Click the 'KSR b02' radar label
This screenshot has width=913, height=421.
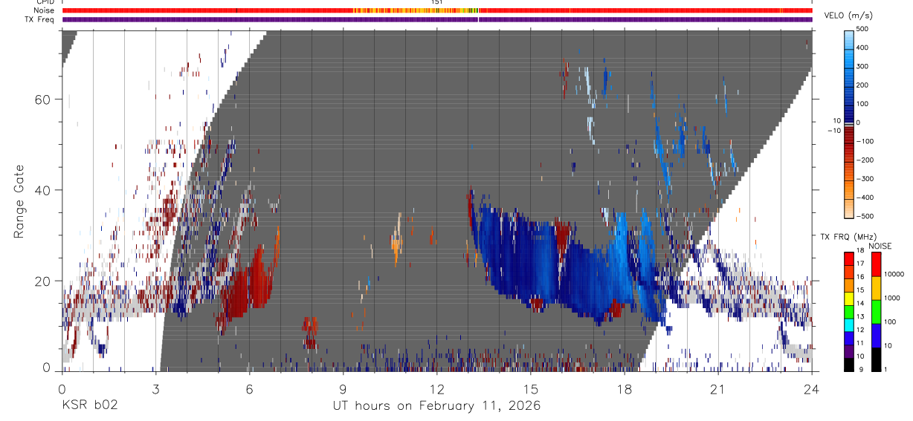[x=88, y=406]
